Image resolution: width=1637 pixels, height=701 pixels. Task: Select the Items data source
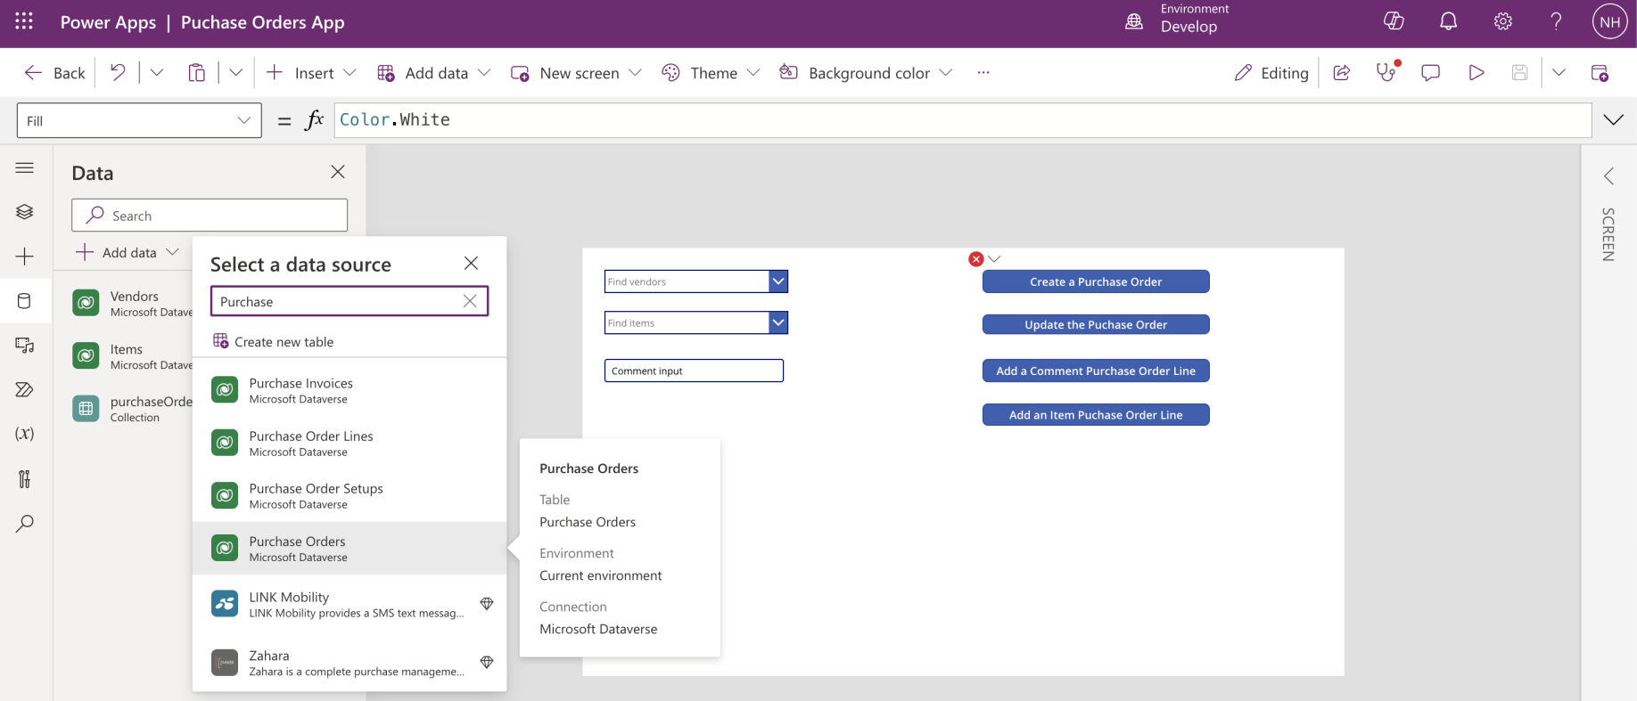[x=133, y=357]
